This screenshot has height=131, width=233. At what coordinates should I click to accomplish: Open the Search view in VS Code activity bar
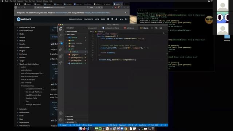tap(61, 35)
